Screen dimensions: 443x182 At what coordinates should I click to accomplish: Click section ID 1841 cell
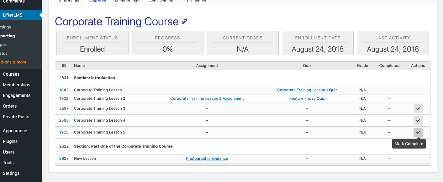coord(64,78)
